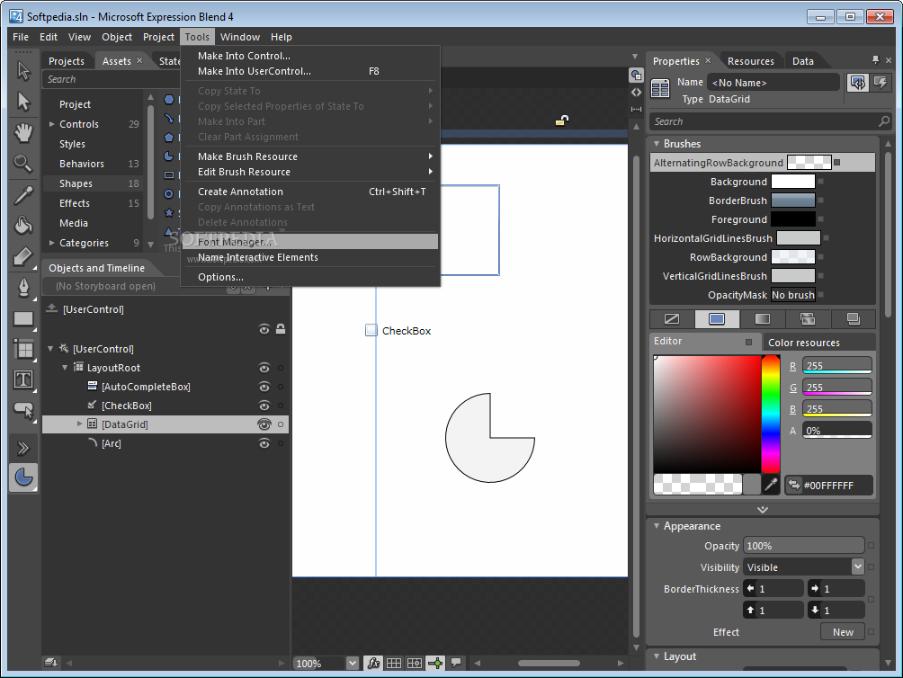903x678 pixels.
Task: Check the CheckBox on the artboard
Action: click(x=371, y=330)
